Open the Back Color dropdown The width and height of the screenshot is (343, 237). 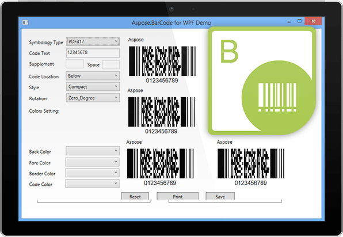click(x=93, y=151)
